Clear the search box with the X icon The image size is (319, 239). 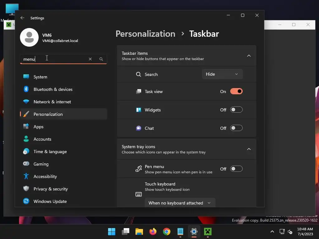tap(90, 59)
